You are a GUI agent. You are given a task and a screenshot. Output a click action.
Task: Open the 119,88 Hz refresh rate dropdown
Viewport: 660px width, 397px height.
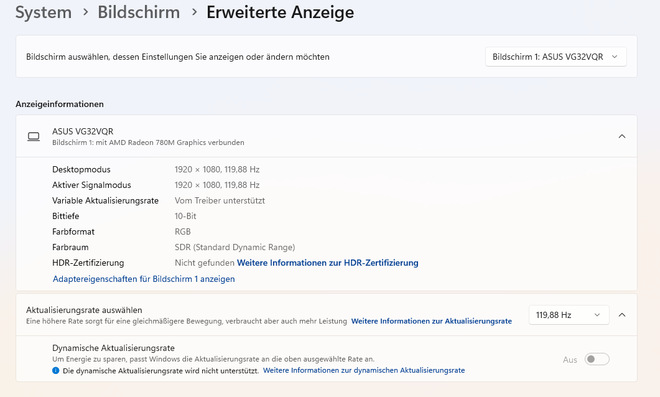click(569, 315)
